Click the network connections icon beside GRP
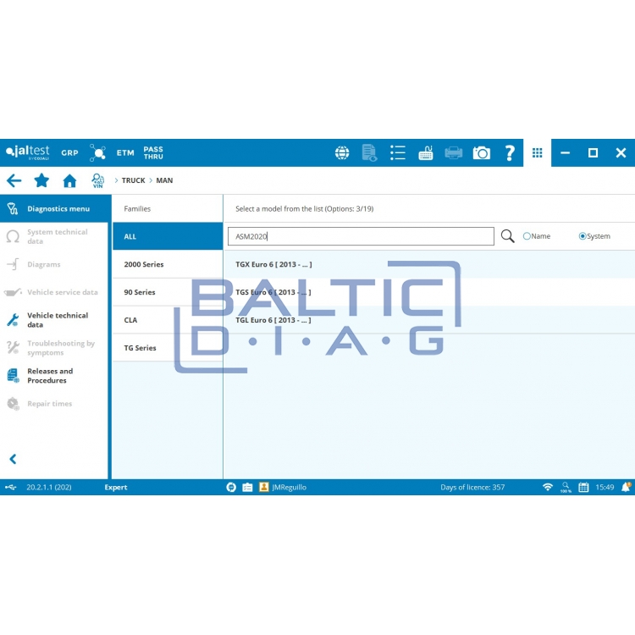This screenshot has height=635, width=635. pyautogui.click(x=97, y=152)
